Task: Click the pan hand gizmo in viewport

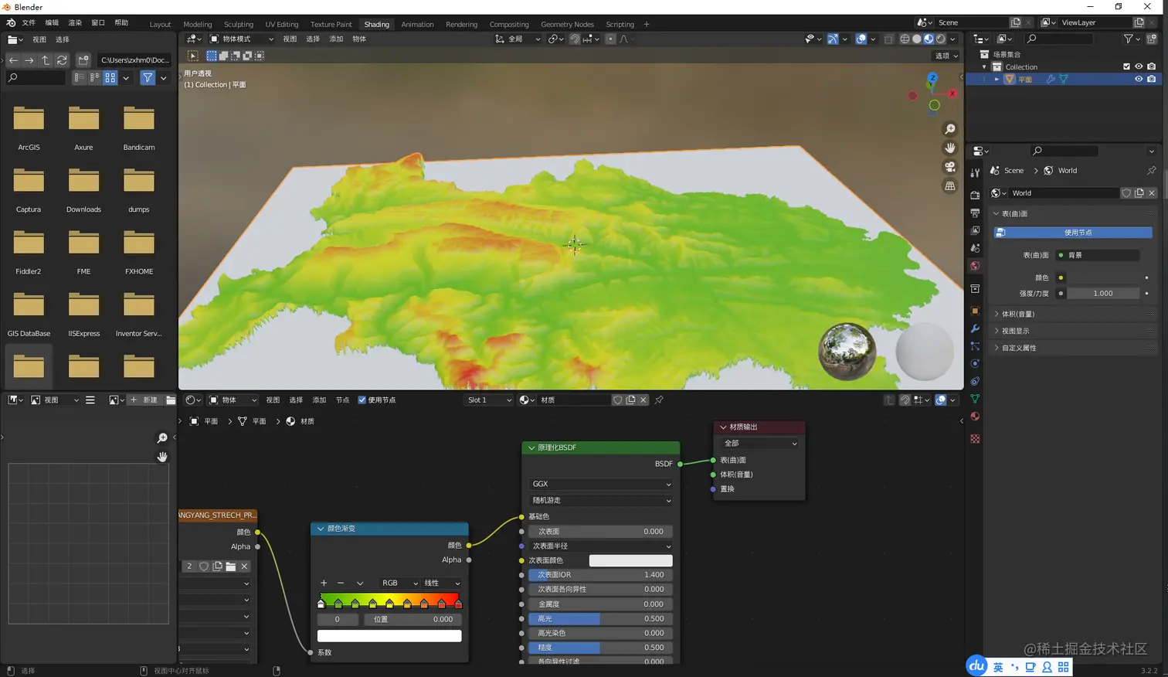Action: 950,148
